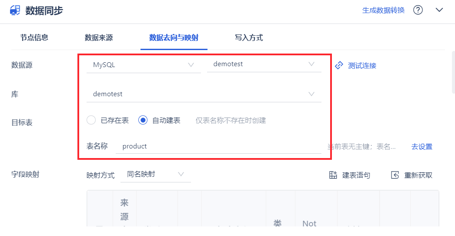Select the 数据去向与映射 tab
Image resolution: width=455 pixels, height=236 pixels.
(174, 37)
